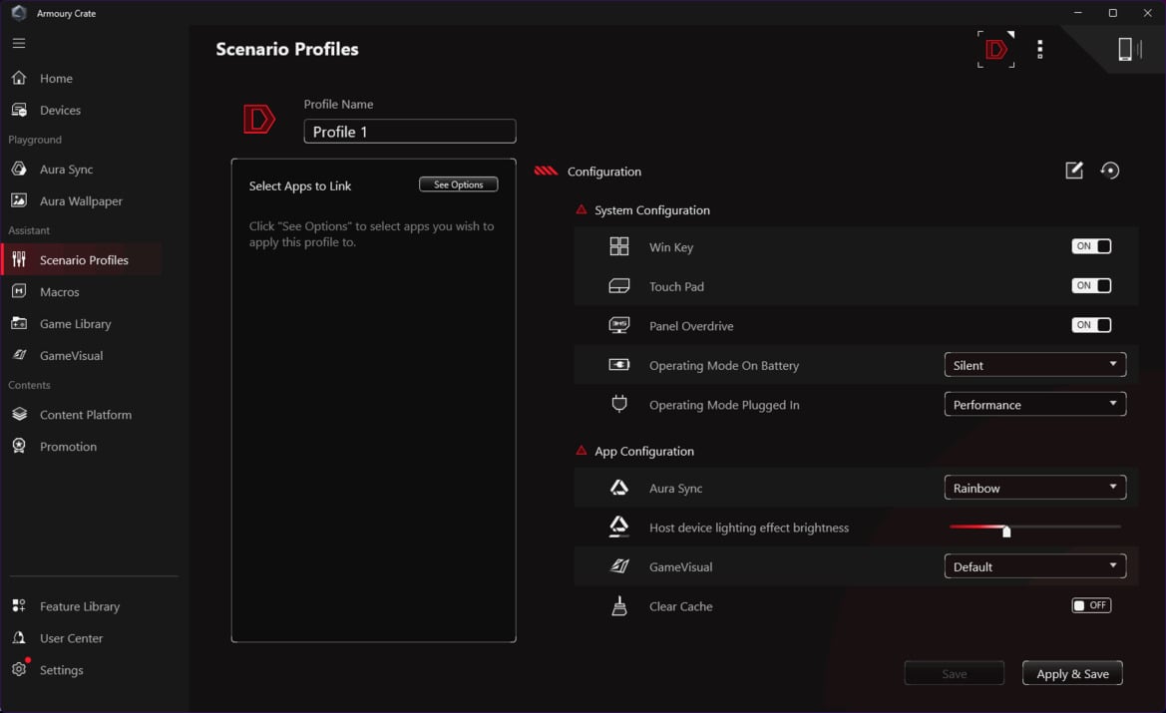Click the edit configuration pencil icon
Screen dimensions: 1166x713
(x=1074, y=171)
